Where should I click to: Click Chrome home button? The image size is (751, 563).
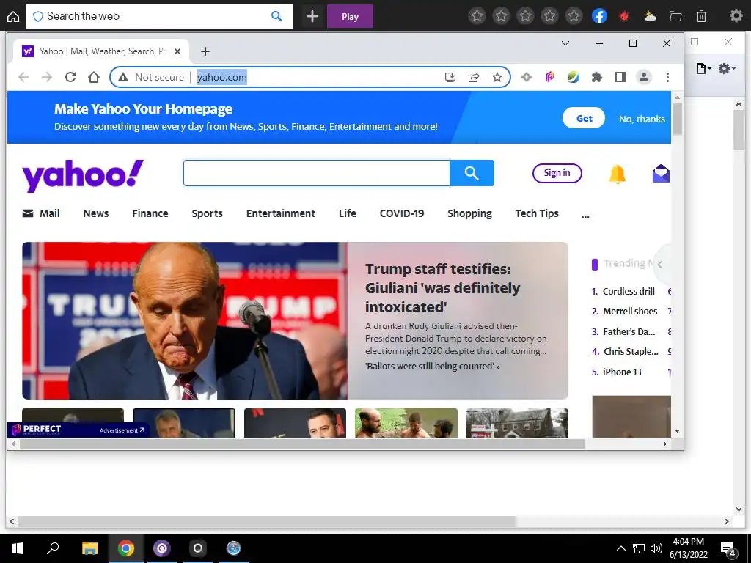pyautogui.click(x=94, y=77)
